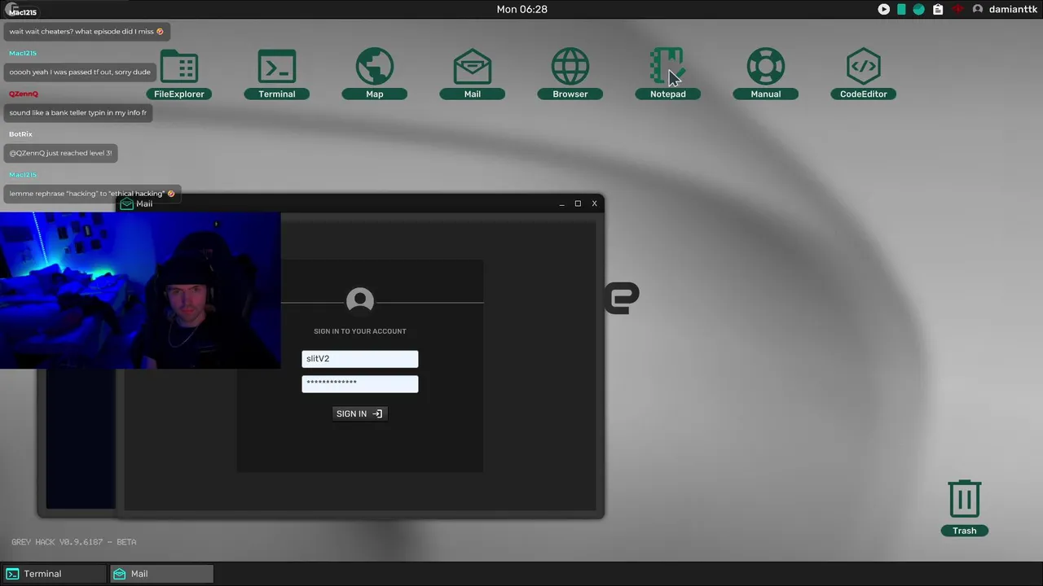Open the clipboard icon in top bar
The image size is (1043, 586).
point(938,9)
